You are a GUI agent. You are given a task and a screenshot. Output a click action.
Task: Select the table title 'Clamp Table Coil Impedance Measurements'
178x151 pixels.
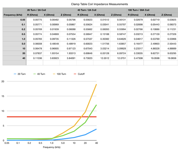(99, 4)
